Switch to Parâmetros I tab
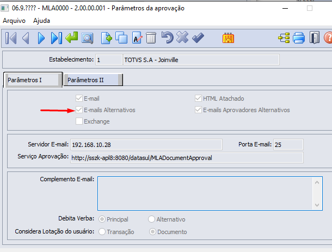The height and width of the screenshot is (252, 332). point(33,80)
